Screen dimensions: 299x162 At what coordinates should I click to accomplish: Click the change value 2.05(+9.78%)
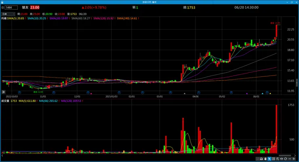(94, 7)
